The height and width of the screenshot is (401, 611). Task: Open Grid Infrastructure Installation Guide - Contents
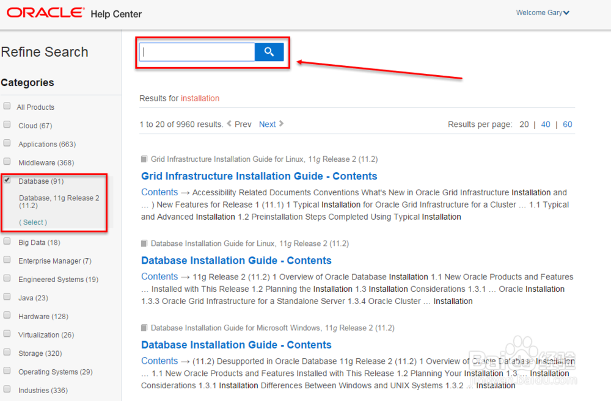point(259,176)
